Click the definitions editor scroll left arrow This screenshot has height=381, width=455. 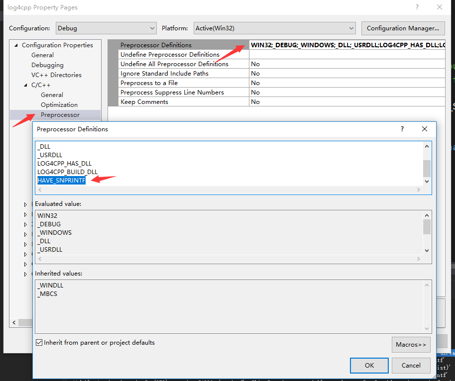pyautogui.click(x=40, y=190)
